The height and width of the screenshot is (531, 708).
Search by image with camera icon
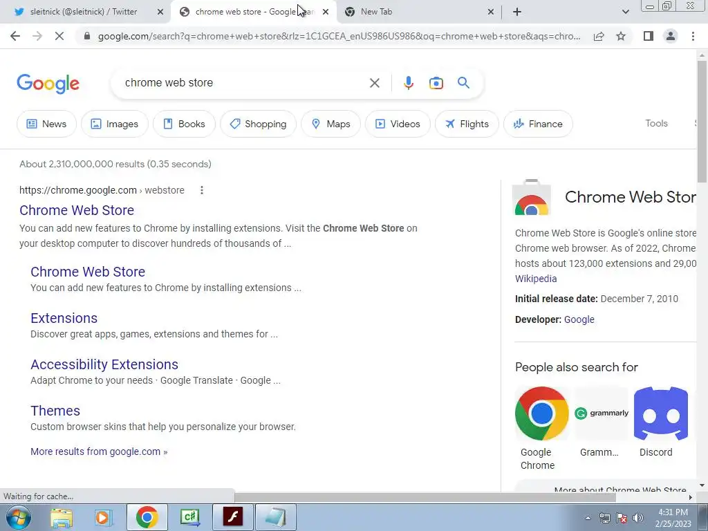coord(436,83)
